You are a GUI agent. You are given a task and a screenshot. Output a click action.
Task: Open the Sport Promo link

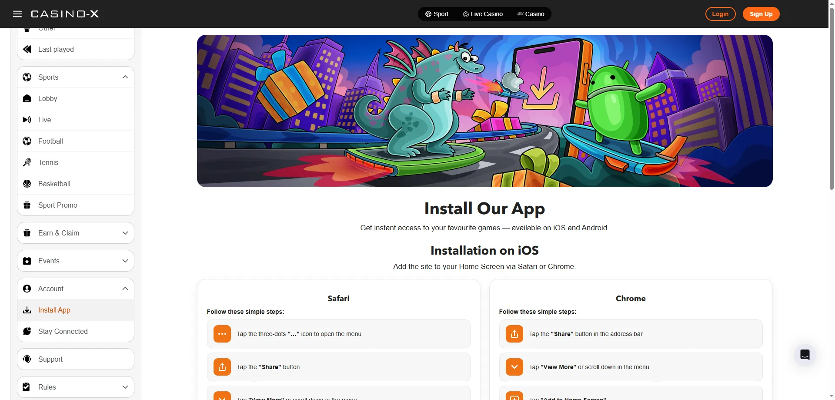pos(76,205)
